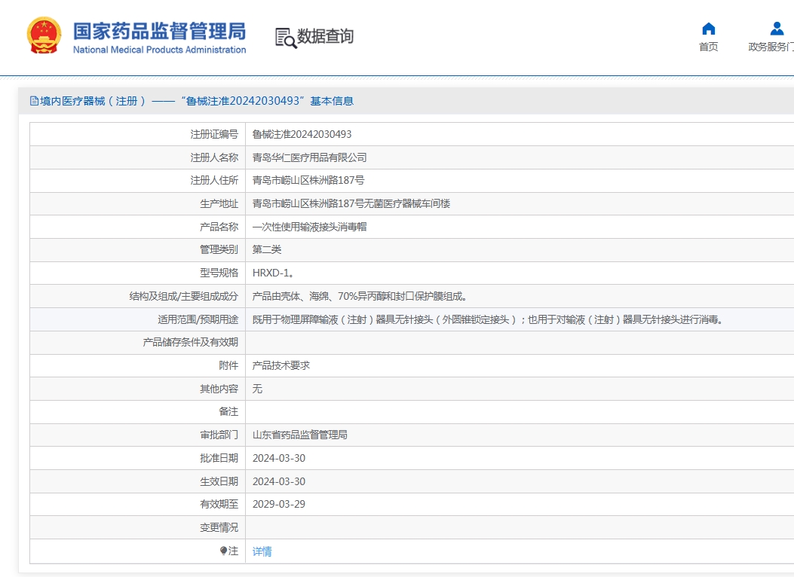Go to 首页 menu label
The height and width of the screenshot is (577, 794).
(x=709, y=47)
